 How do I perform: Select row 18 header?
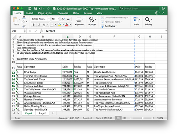[14, 93]
